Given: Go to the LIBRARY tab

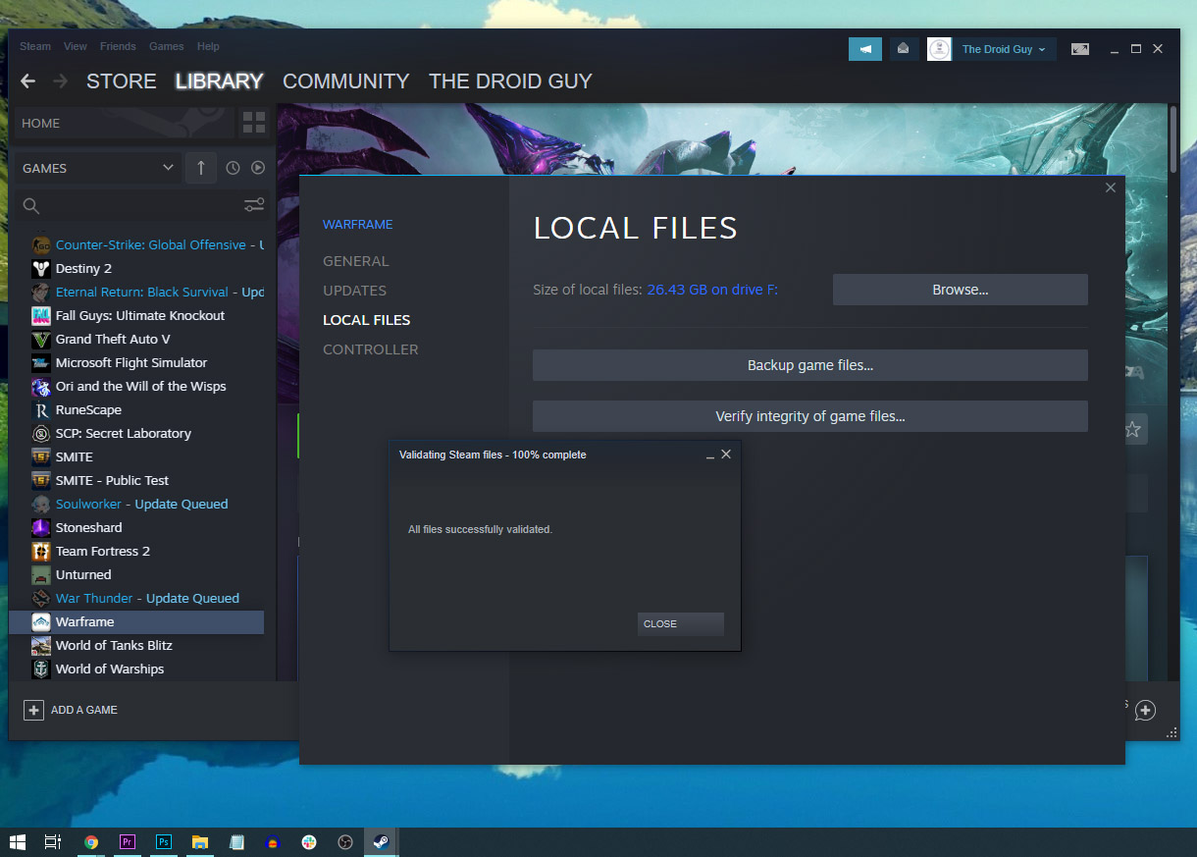Looking at the screenshot, I should (x=219, y=81).
